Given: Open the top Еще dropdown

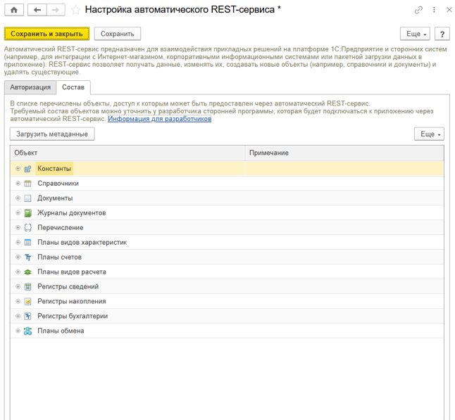Looking at the screenshot, I should pos(415,34).
